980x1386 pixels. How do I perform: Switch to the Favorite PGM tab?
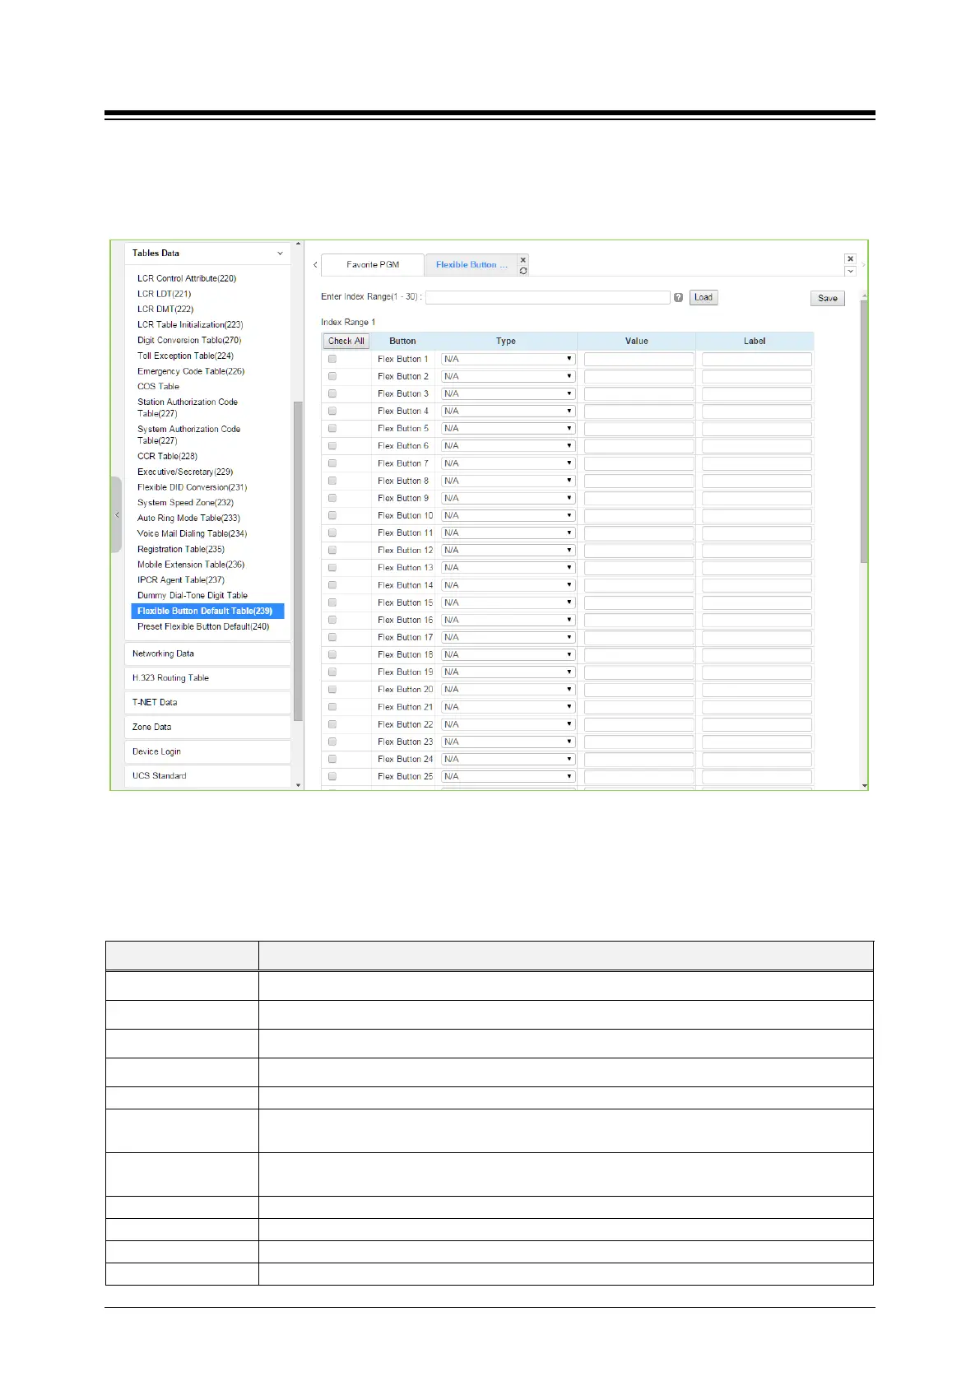pos(373,265)
